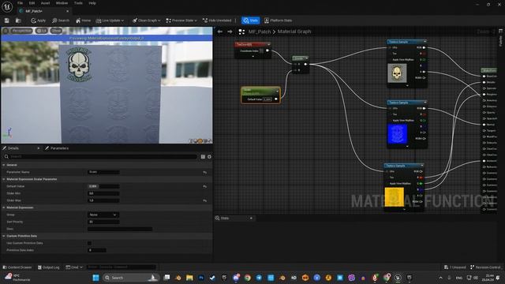Collapse the General section
The height and width of the screenshot is (284, 505).
click(4, 165)
